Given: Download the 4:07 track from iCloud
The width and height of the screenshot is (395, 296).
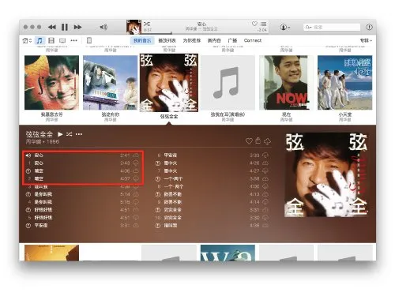Looking at the screenshot, I should pos(136,179).
